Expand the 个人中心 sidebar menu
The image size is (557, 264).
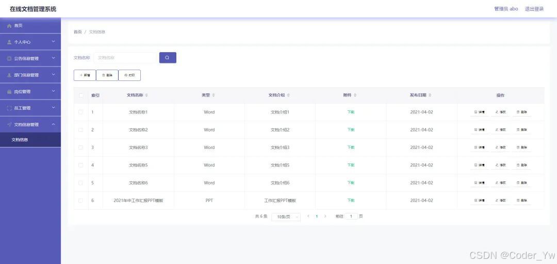[30, 42]
